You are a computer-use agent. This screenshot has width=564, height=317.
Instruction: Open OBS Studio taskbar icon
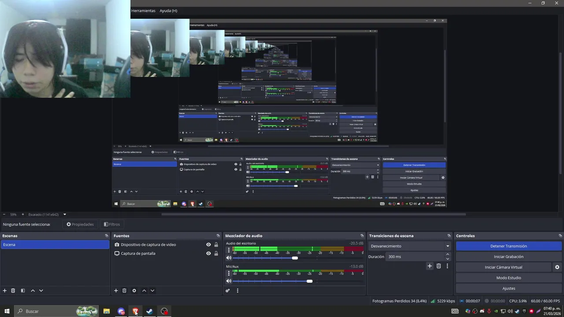pos(164,311)
